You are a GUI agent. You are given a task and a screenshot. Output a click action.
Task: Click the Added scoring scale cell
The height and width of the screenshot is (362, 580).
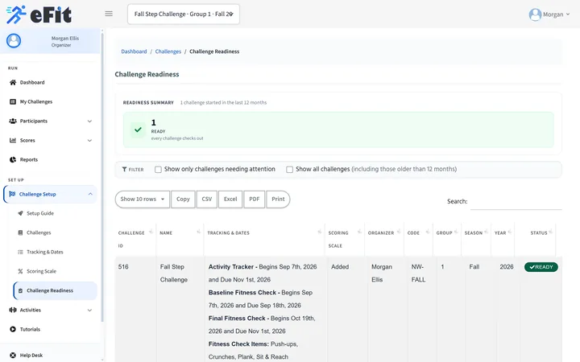(340, 267)
